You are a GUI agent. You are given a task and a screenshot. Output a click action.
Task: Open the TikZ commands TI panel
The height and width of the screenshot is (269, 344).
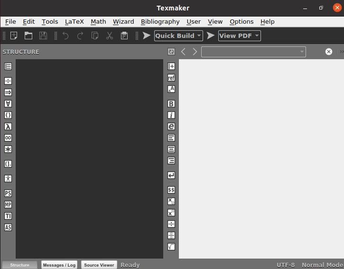tap(8, 216)
